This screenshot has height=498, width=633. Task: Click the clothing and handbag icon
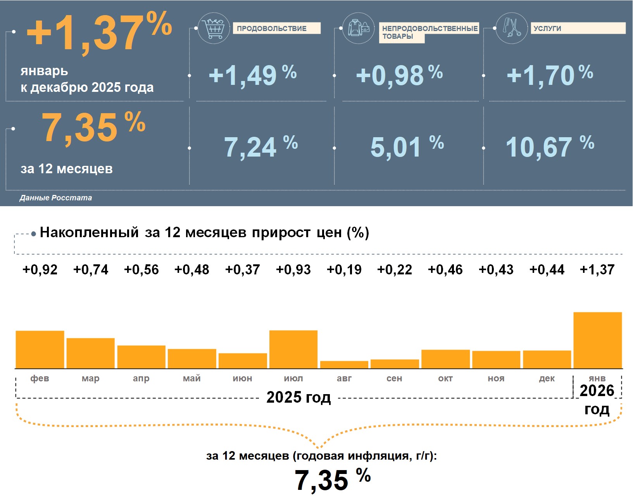click(x=359, y=28)
